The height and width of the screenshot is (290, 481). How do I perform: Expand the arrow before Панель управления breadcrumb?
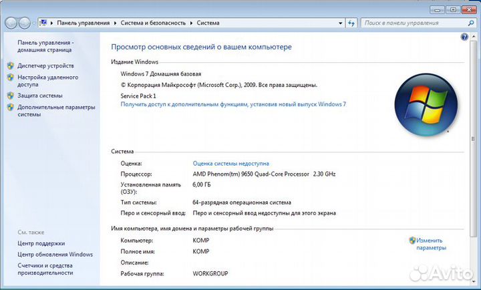click(51, 23)
